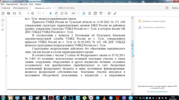The image size is (179, 100).
Task: Open Telegram from the taskbar
Action: pyautogui.click(x=98, y=98)
